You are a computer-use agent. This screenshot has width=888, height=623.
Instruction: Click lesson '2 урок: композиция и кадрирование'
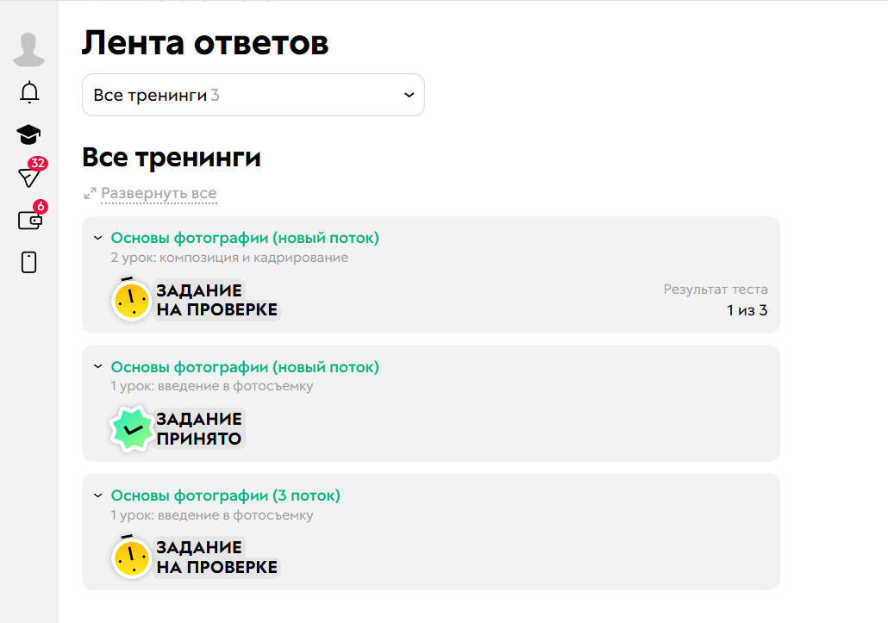pyautogui.click(x=228, y=257)
